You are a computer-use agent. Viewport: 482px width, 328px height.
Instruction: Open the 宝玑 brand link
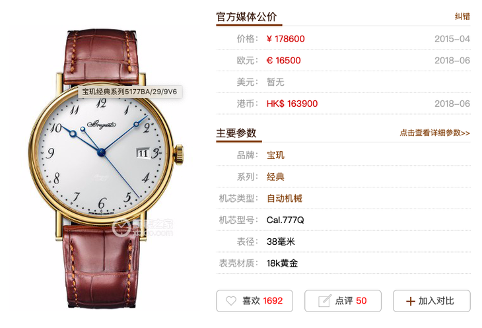(275, 155)
